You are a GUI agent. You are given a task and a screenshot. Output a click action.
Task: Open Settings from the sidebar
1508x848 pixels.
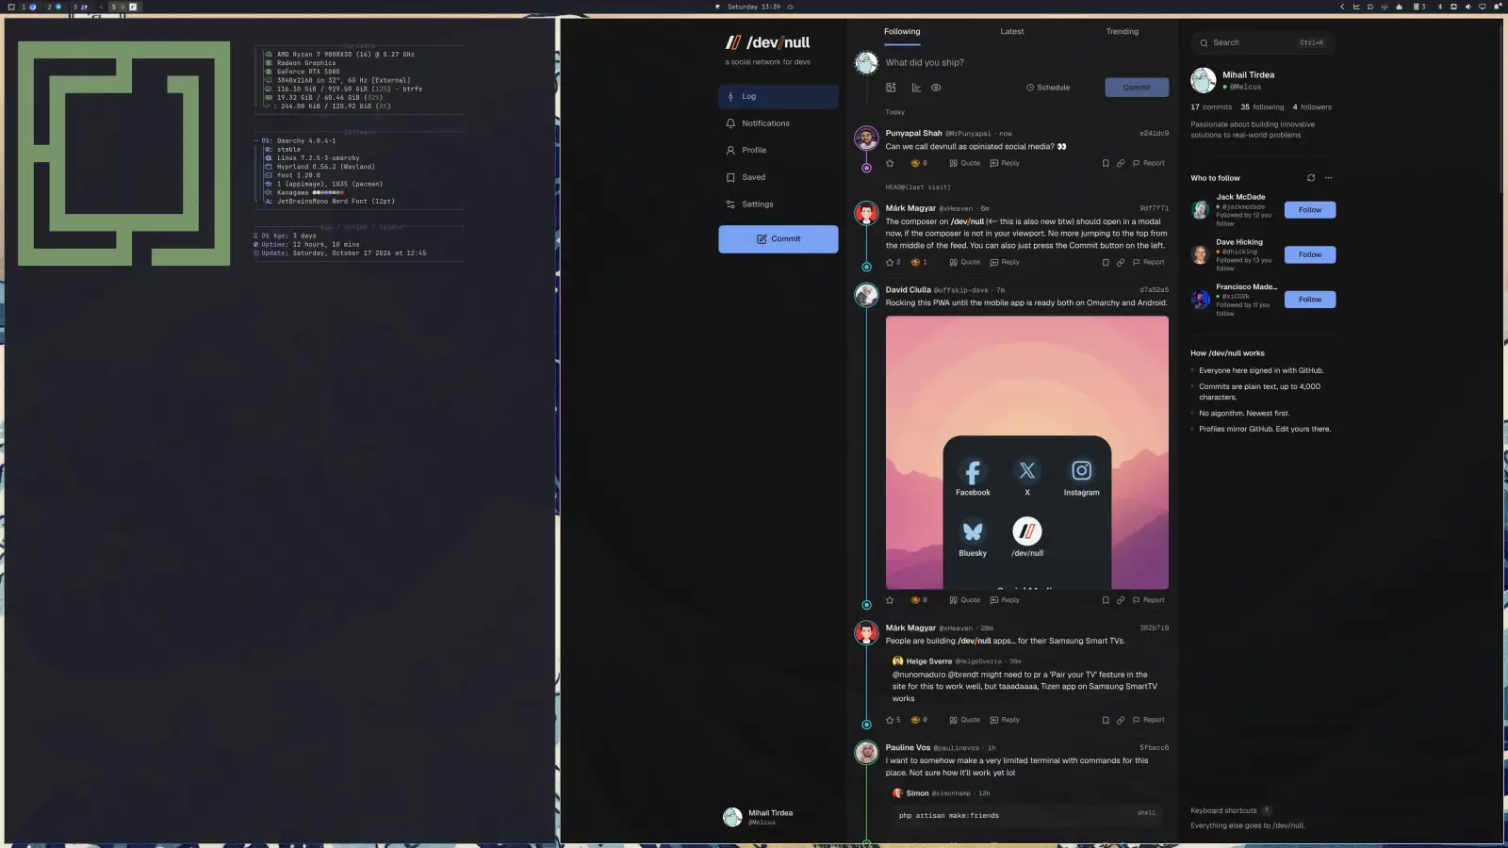pos(778,204)
